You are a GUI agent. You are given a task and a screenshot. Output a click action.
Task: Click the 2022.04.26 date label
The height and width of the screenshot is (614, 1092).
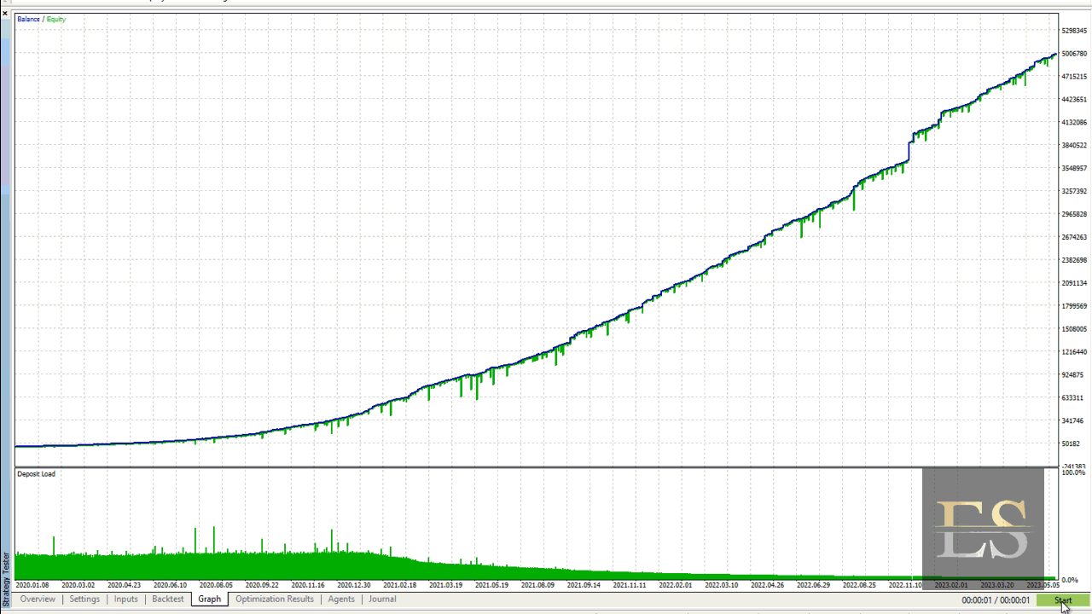[768, 586]
